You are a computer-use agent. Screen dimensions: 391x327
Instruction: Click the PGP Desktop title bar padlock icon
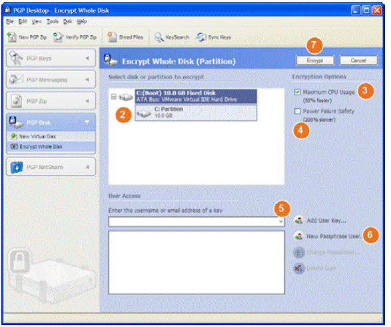pos(8,10)
